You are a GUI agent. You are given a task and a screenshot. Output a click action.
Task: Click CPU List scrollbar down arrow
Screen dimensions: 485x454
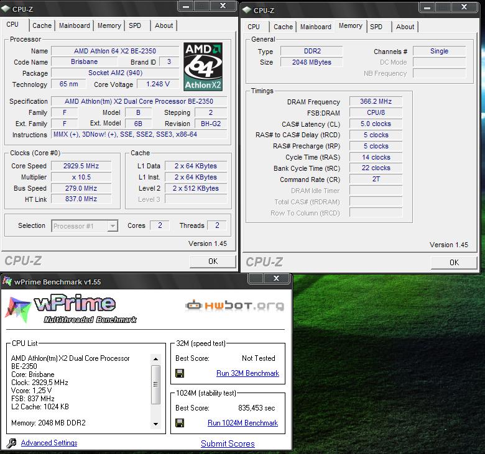(155, 424)
